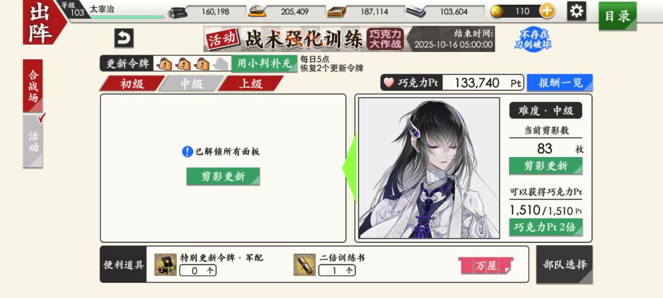Click the character portrait thumbnail
Viewport: 663px width, 298px height.
click(x=428, y=168)
